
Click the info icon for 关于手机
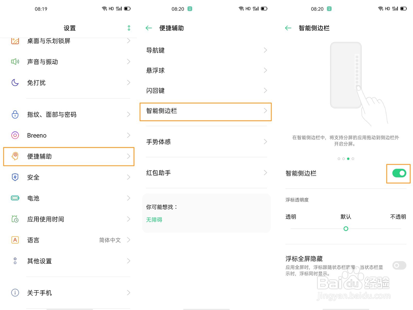15,292
